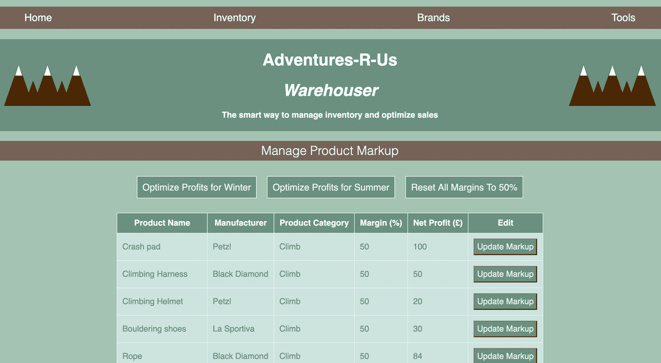Update Markup for Rope product
The image size is (661, 363).
pos(505,356)
